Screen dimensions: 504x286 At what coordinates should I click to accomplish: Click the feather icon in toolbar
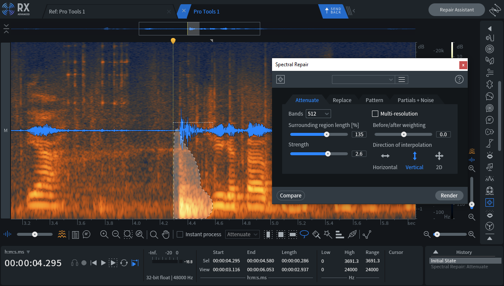[352, 234]
